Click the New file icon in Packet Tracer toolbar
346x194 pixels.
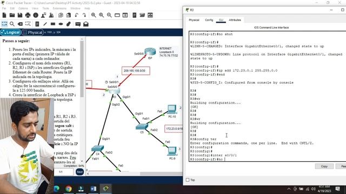4,15
